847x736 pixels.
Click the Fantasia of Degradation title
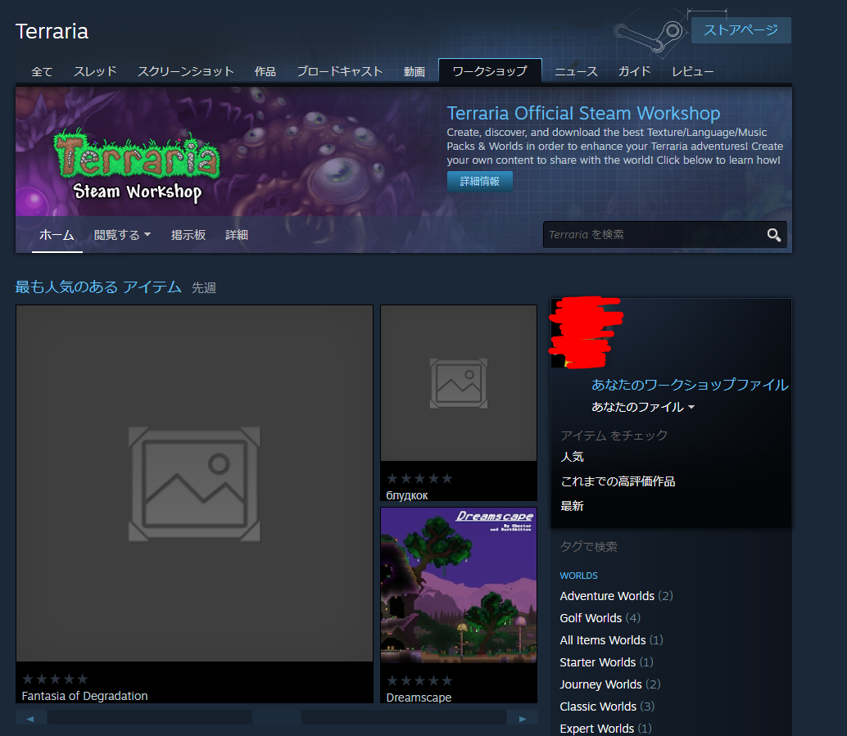pyautogui.click(x=85, y=696)
